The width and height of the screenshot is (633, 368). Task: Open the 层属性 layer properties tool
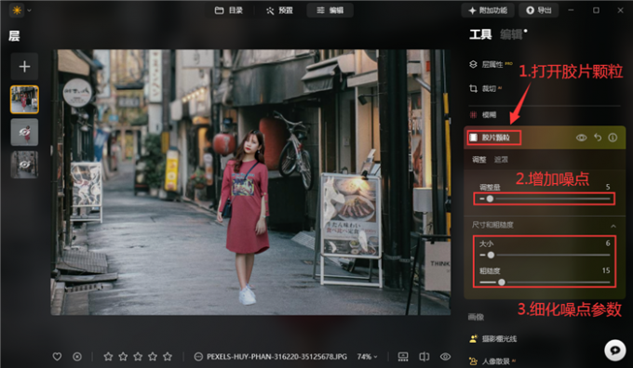pyautogui.click(x=492, y=64)
